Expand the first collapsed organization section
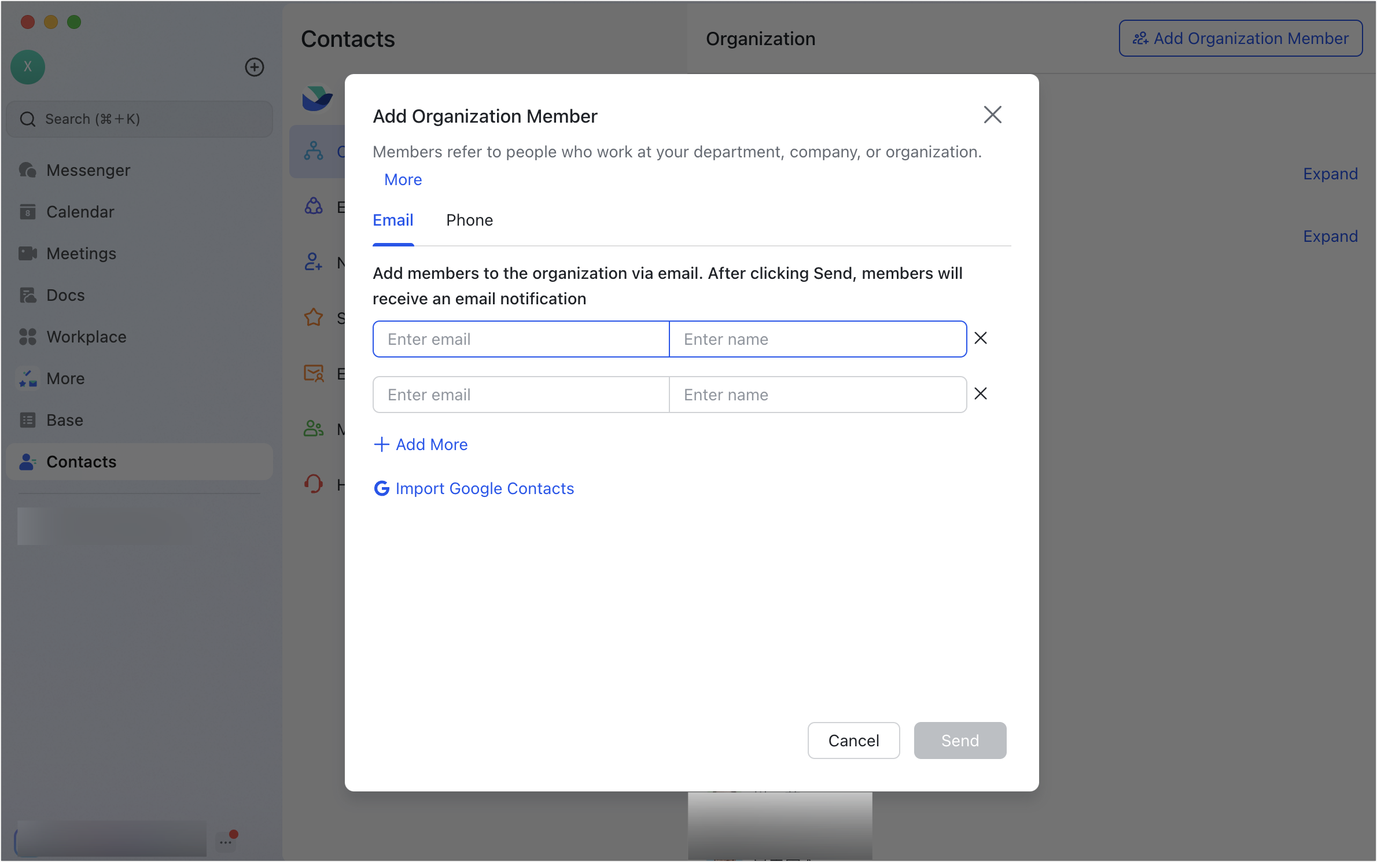Image resolution: width=1377 pixels, height=862 pixels. coord(1330,174)
